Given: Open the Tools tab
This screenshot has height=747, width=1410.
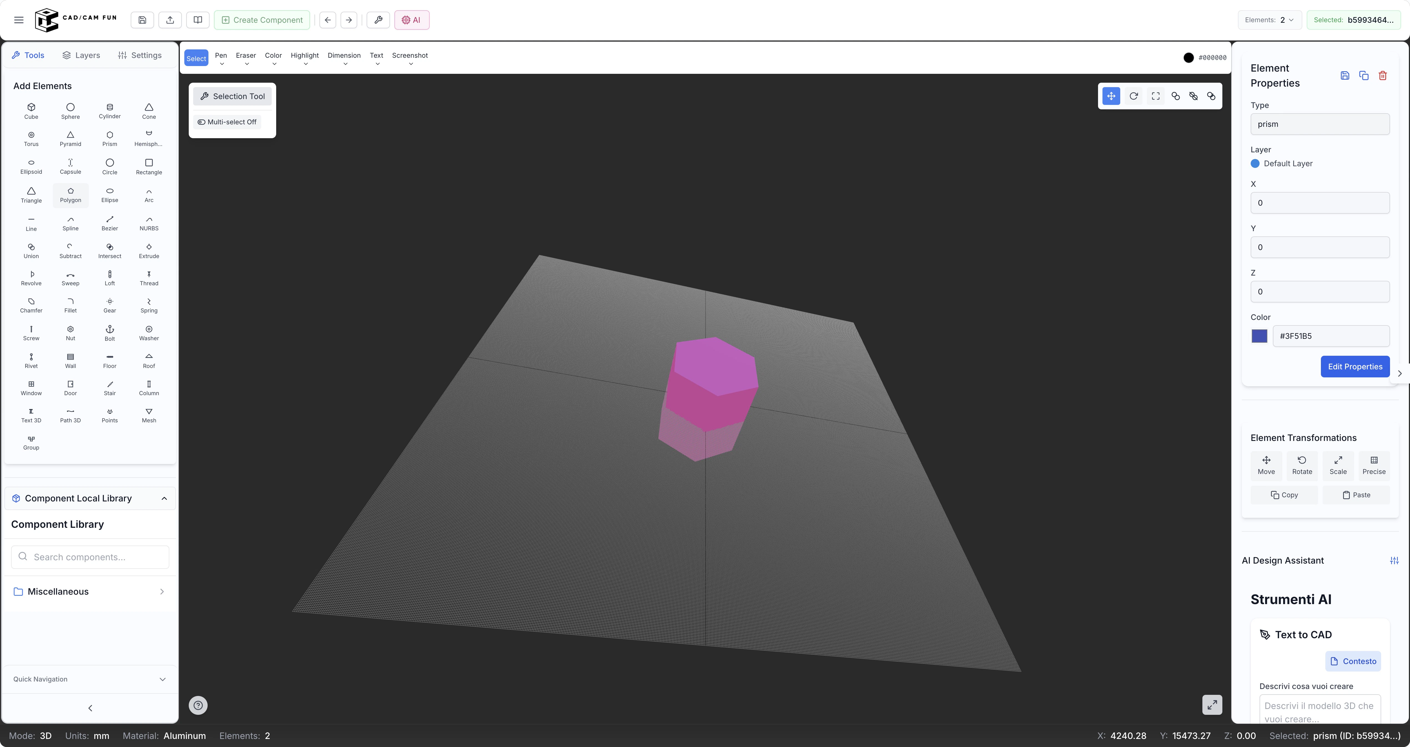Looking at the screenshot, I should pos(28,55).
